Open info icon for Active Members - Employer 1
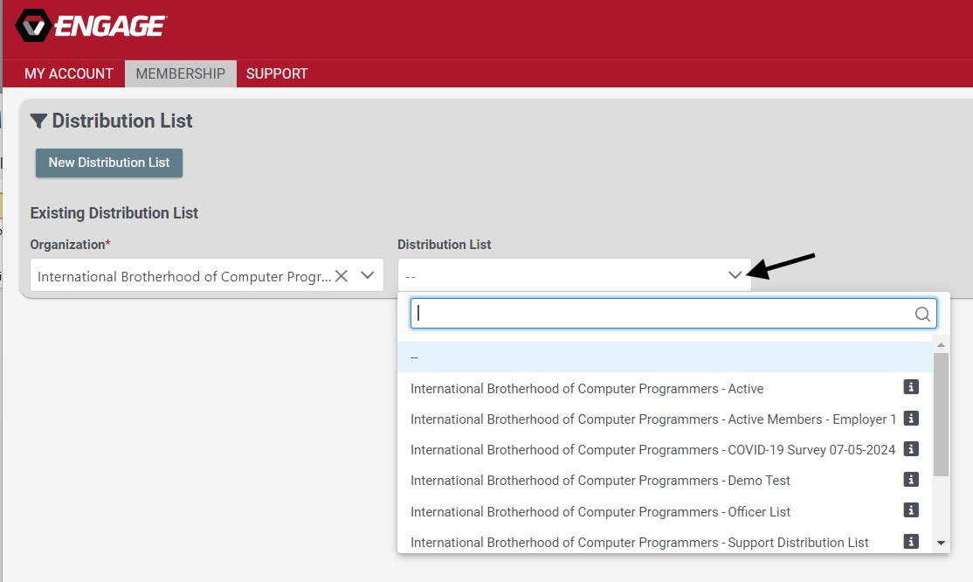Screen dimensions: 973x582 pos(911,418)
